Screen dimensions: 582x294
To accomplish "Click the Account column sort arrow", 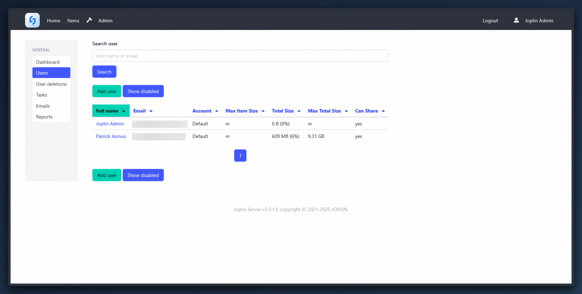I will point(217,111).
